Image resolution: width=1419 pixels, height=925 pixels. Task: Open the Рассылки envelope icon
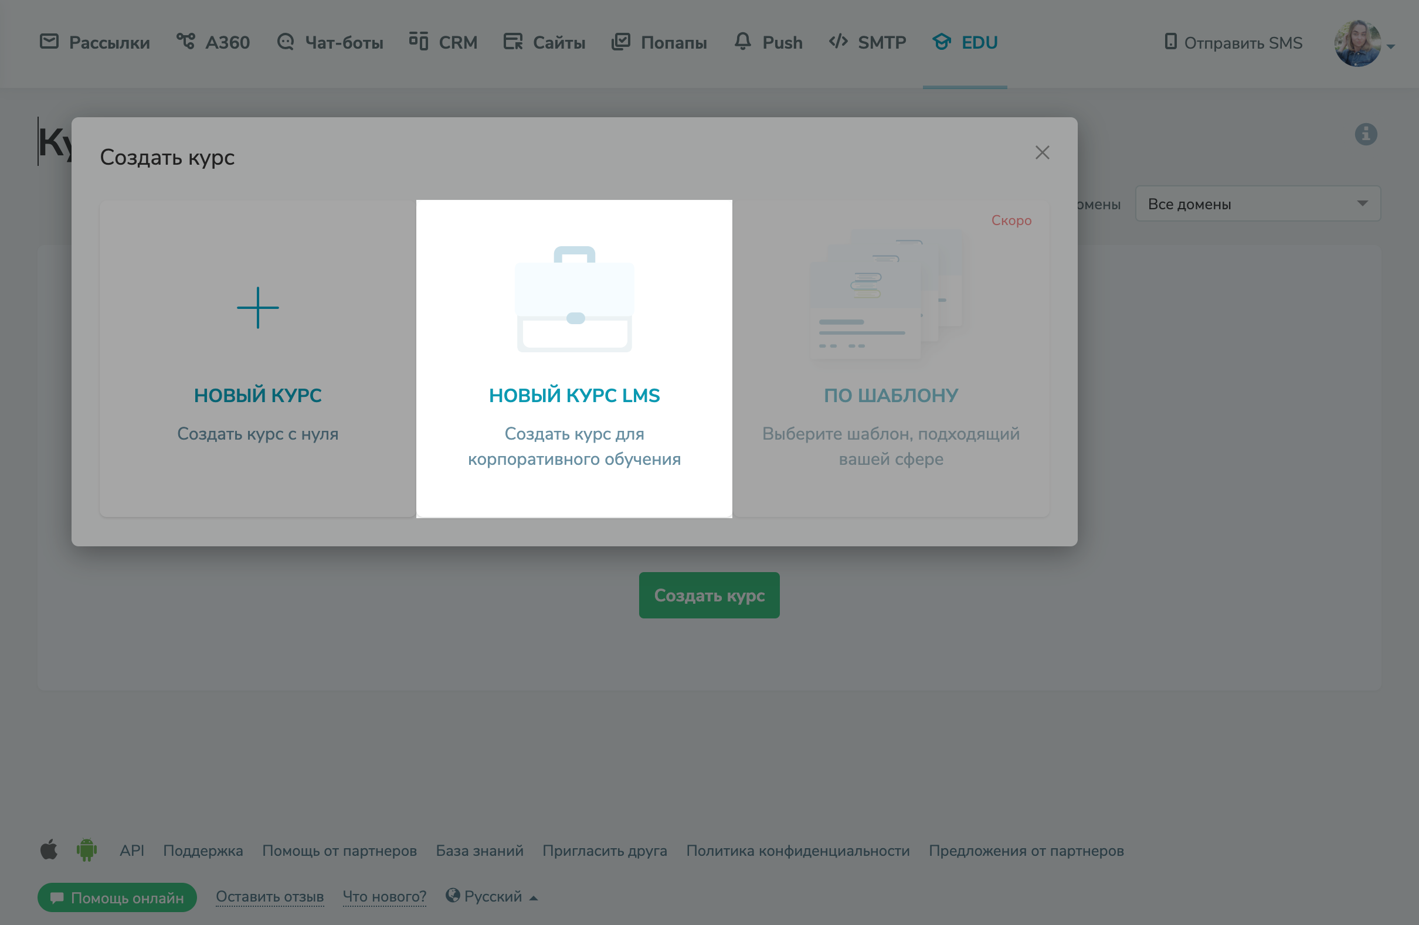(50, 42)
